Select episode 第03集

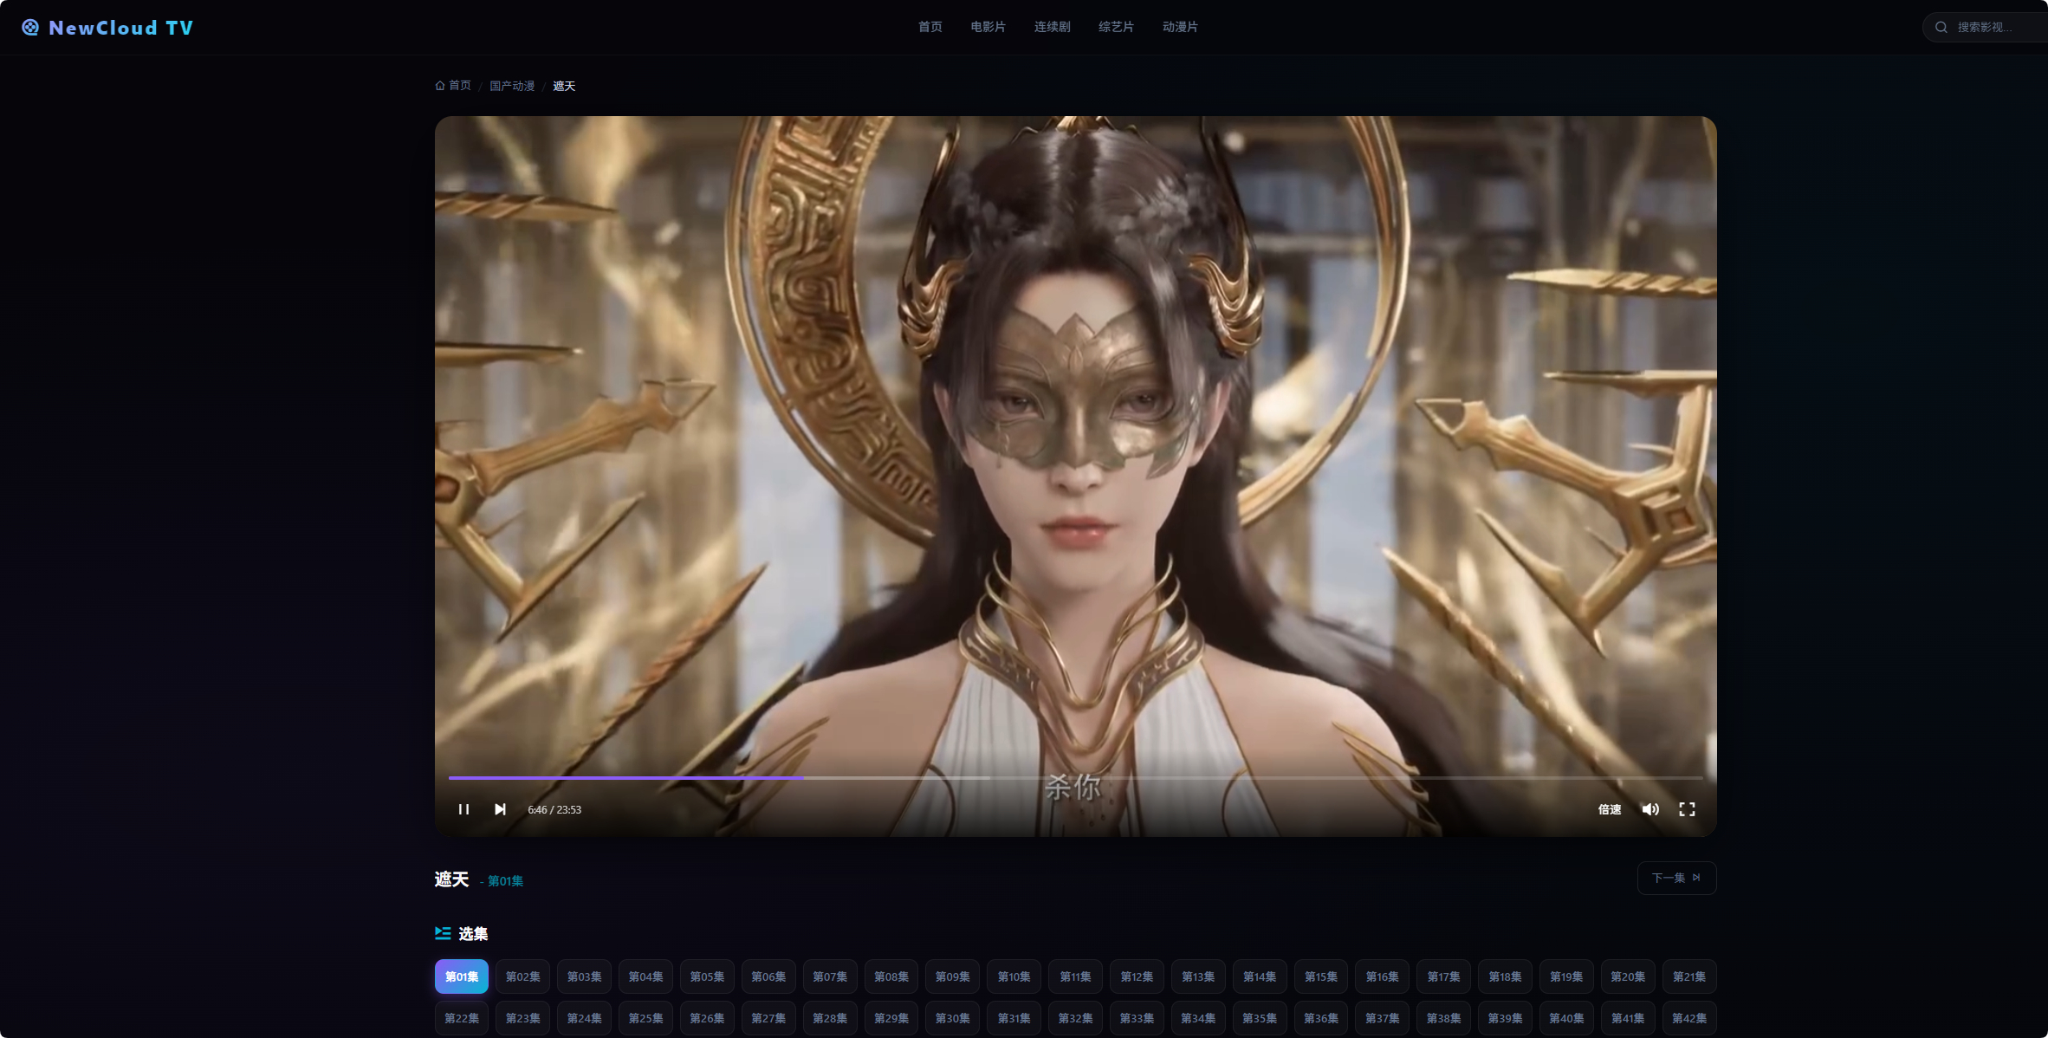point(585,976)
